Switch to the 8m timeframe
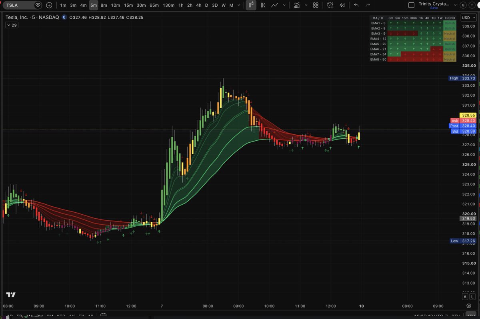Image resolution: width=480 pixels, height=319 pixels. 104,5
